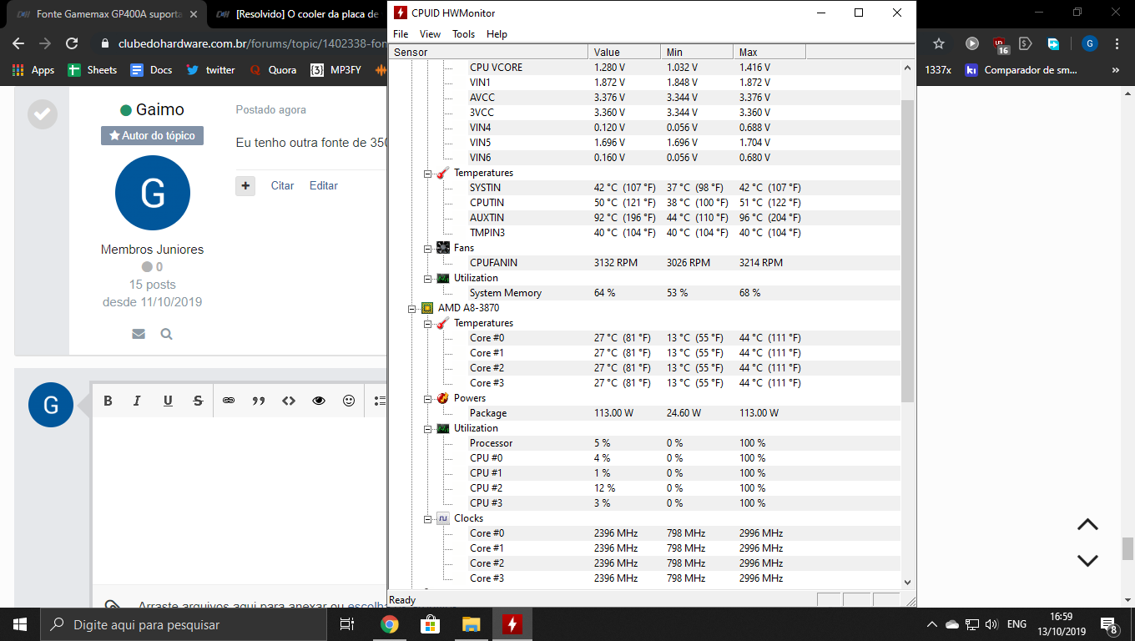Insert a link with the editor chain icon
The height and width of the screenshot is (641, 1135).
click(229, 401)
